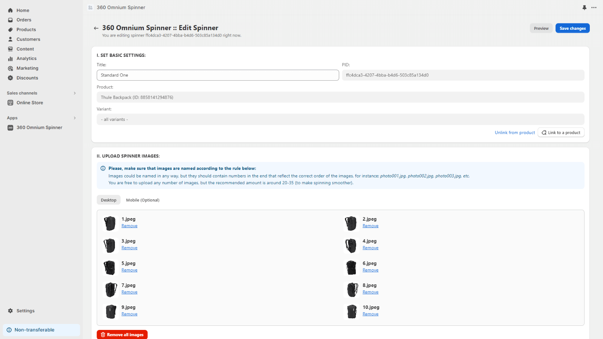
Task: Expand the Apps section chevron
Action: (x=74, y=118)
